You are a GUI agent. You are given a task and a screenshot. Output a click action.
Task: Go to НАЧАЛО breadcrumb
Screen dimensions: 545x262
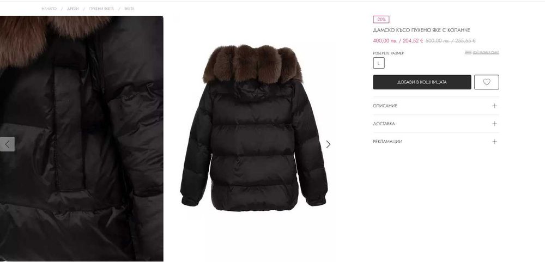click(49, 9)
